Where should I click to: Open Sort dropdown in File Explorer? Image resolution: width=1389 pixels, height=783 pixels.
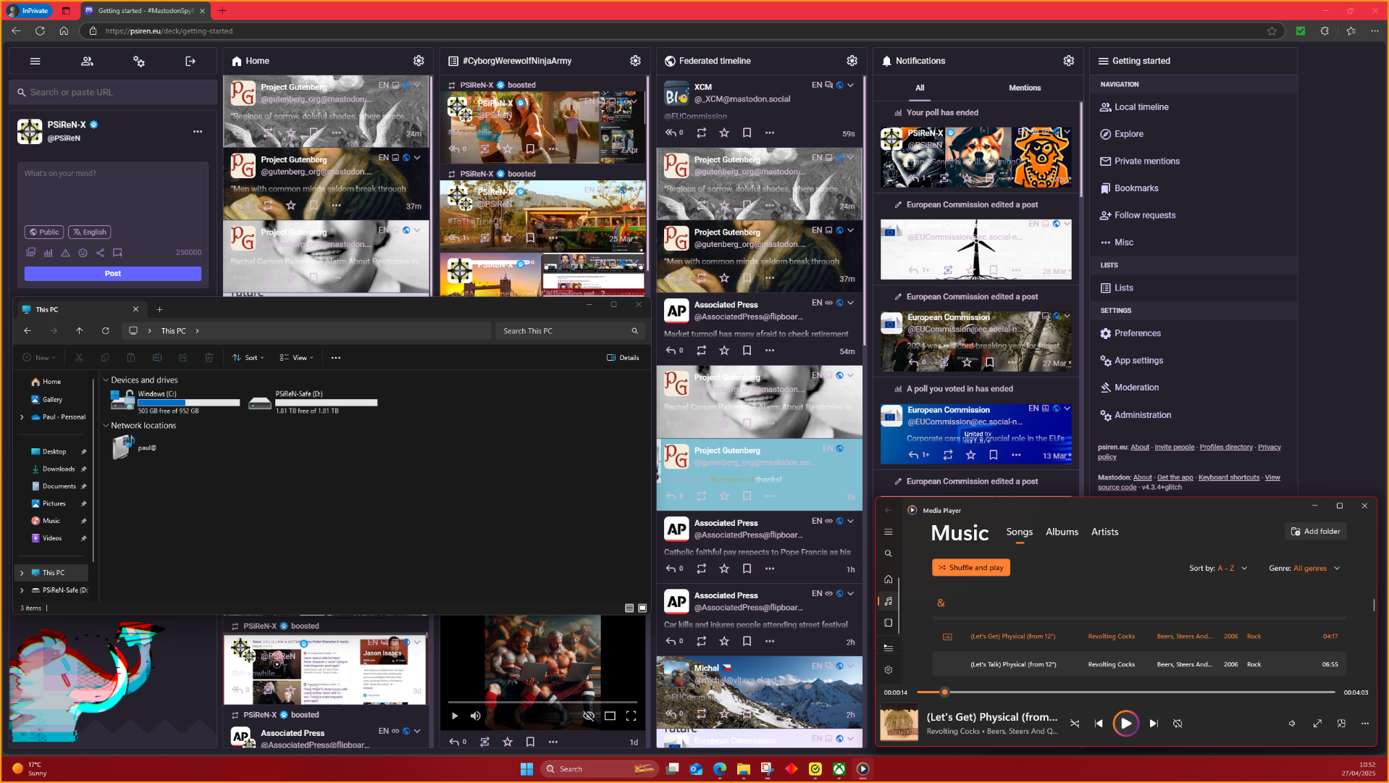[x=248, y=358]
